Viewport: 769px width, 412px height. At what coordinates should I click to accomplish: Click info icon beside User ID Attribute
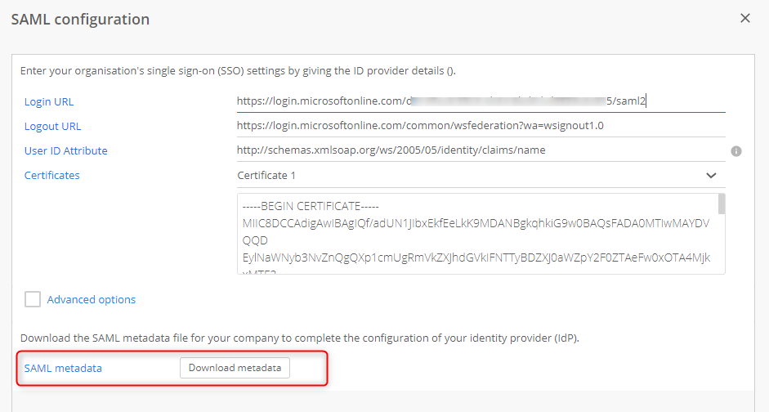735,151
